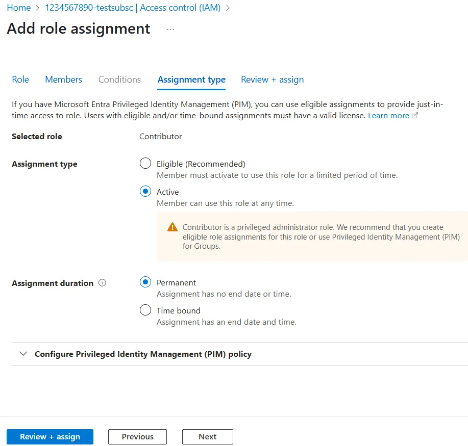Open the Learn more link
The height and width of the screenshot is (446, 468).
click(388, 116)
